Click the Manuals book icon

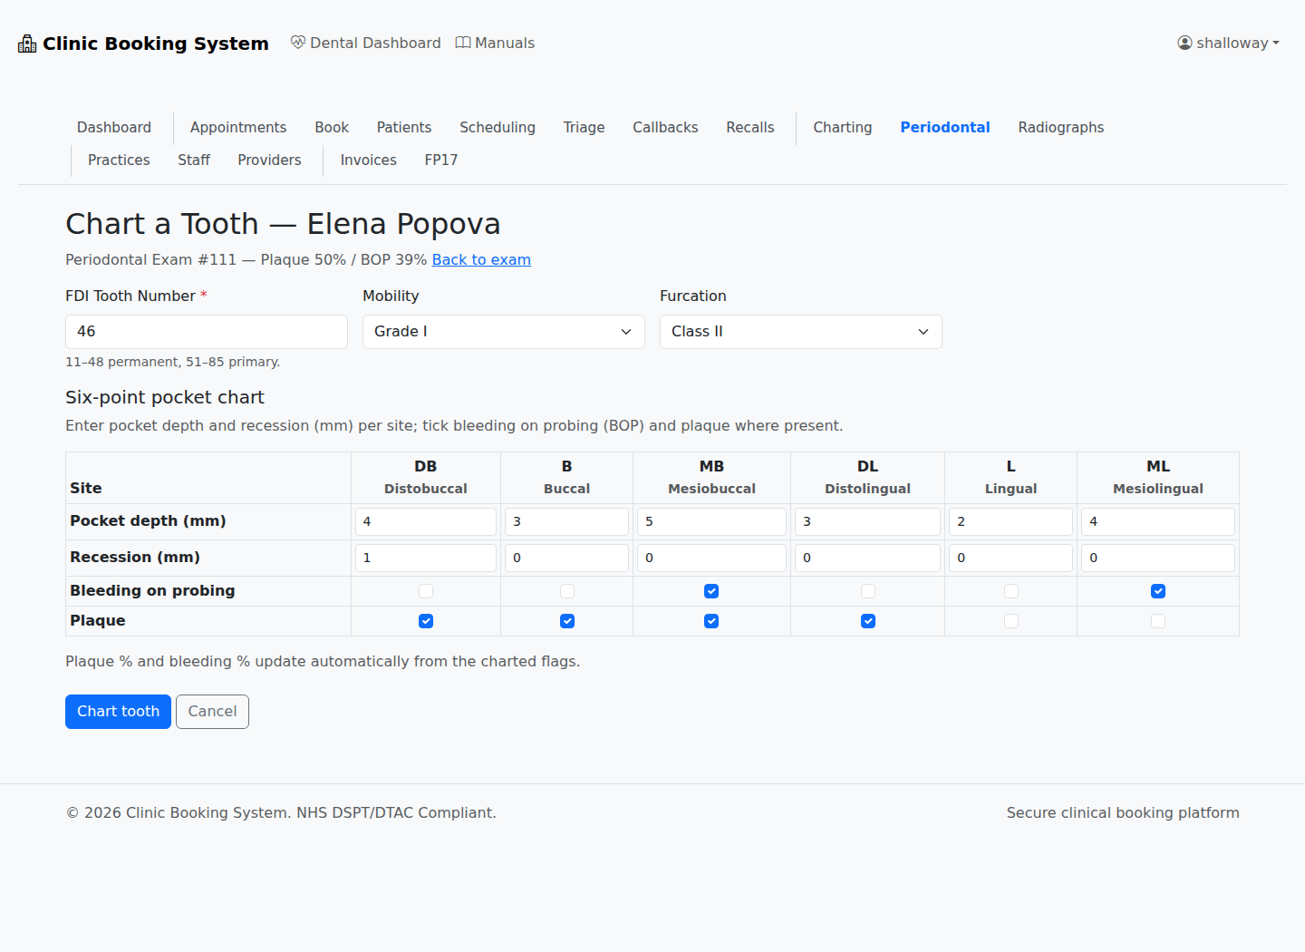(463, 43)
